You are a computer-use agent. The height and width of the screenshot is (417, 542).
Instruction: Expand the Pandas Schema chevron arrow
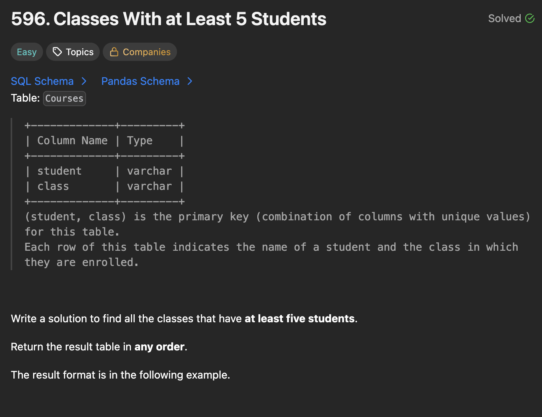point(190,81)
